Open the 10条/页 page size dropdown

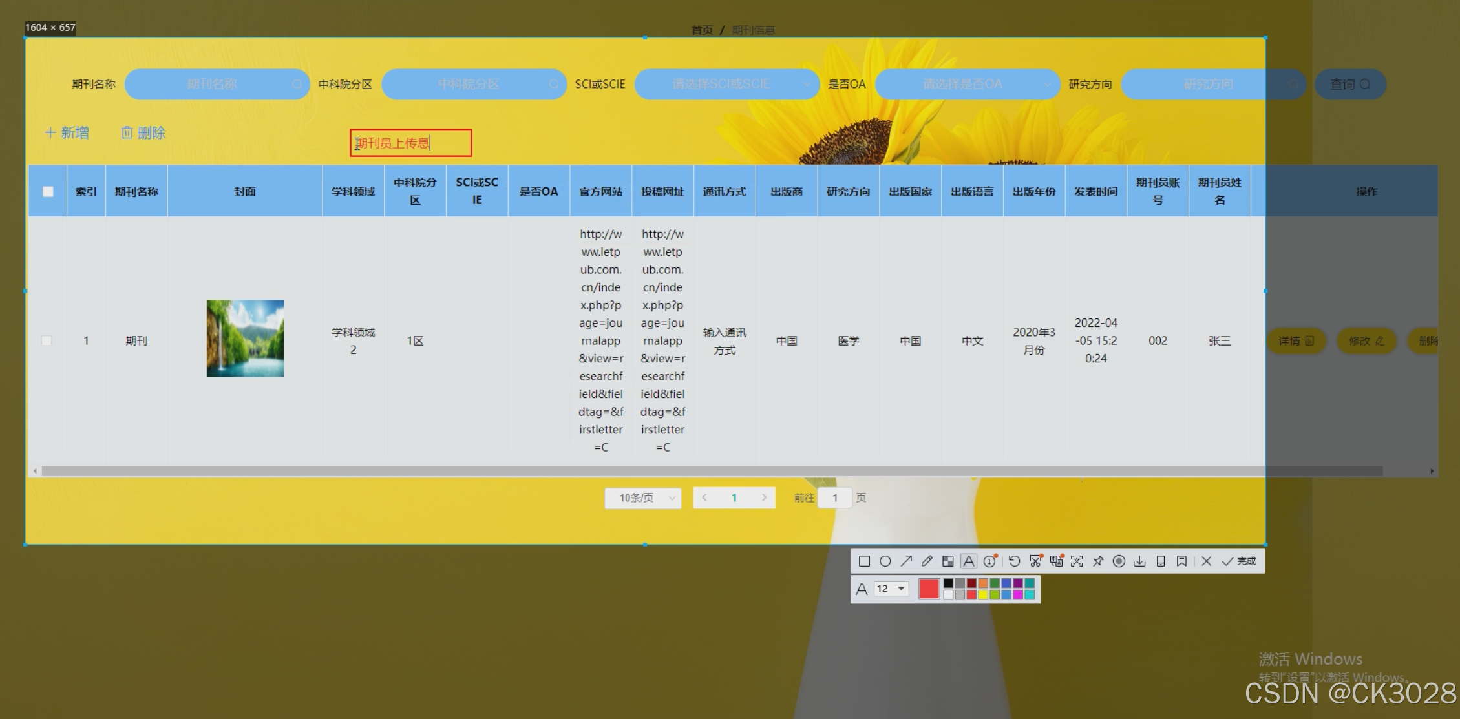(643, 498)
